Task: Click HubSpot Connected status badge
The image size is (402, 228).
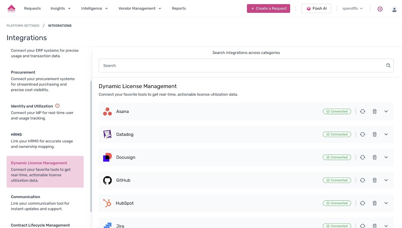Action: [337, 203]
